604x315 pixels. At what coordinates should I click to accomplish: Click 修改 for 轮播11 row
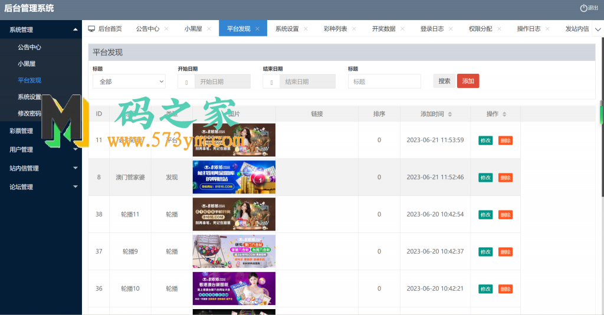(485, 215)
